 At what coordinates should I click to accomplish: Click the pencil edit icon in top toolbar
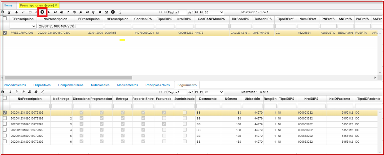click(x=23, y=12)
